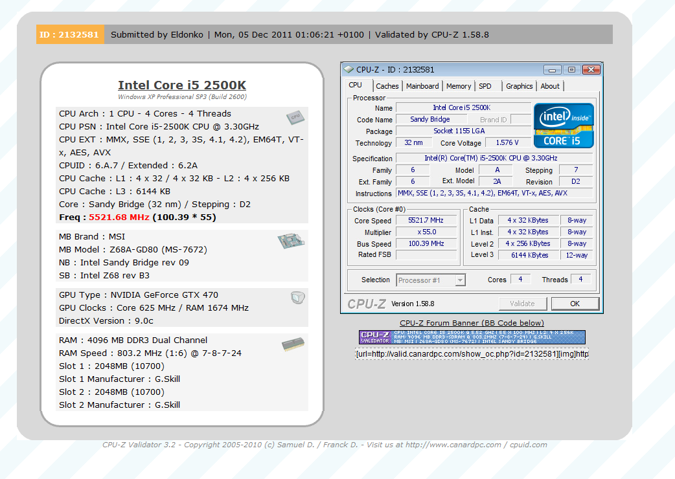This screenshot has height=479, width=675.
Task: Open the SPD tab
Action: (x=485, y=86)
